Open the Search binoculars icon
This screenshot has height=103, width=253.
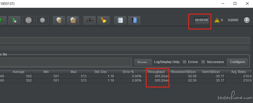[90, 20]
